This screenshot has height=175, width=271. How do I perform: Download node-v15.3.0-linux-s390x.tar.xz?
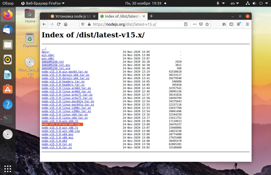[66, 111]
